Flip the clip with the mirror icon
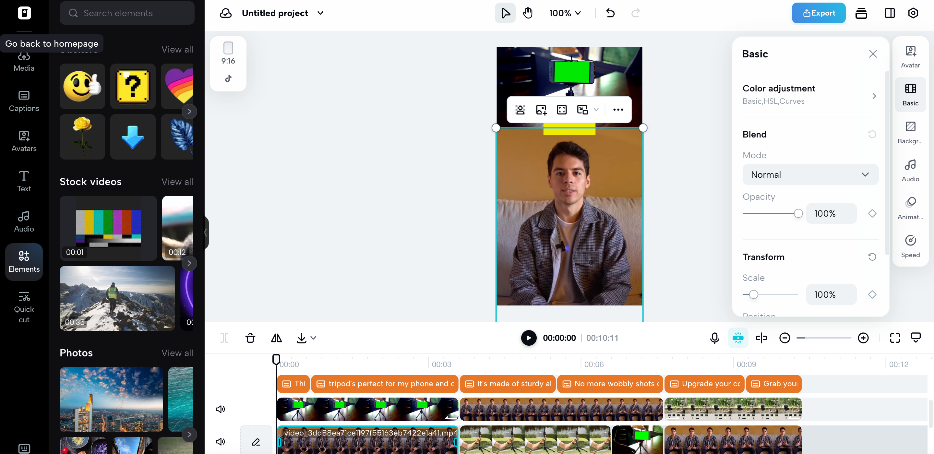Viewport: 934px width, 454px height. coord(276,338)
